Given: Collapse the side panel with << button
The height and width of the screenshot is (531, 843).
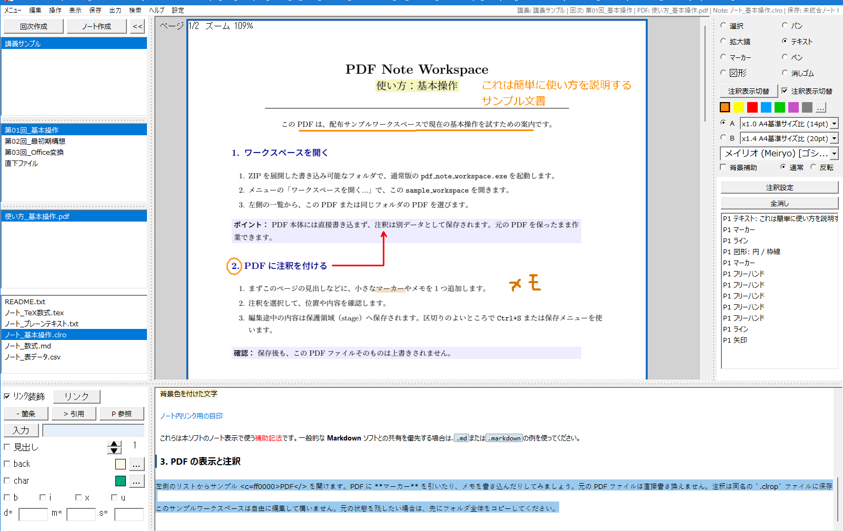Looking at the screenshot, I should point(137,26).
